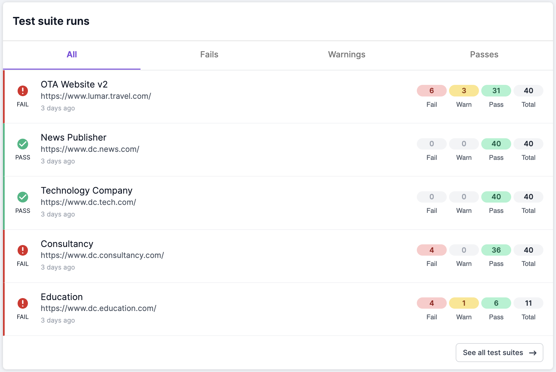Viewport: 556px width, 372px height.
Task: Click the 4 Fail badge for Consultancy
Action: (x=432, y=250)
